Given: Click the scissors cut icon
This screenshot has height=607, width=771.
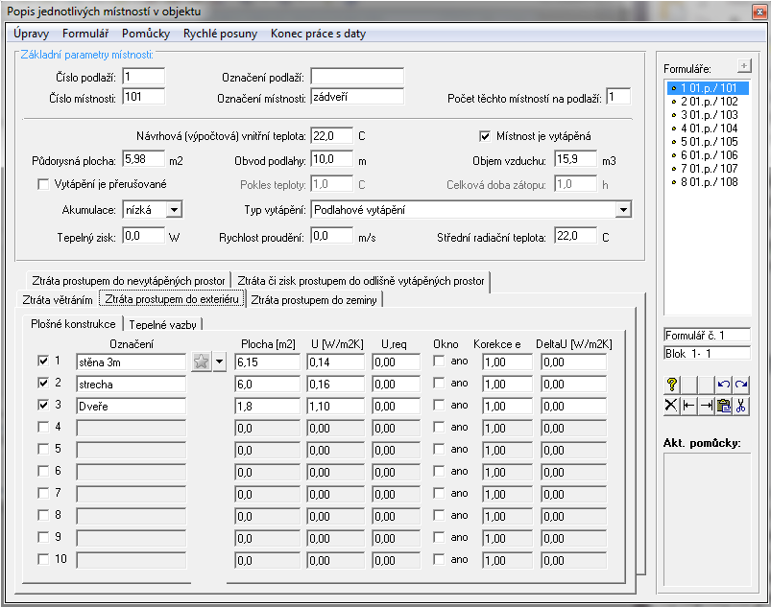Looking at the screenshot, I should coord(741,406).
